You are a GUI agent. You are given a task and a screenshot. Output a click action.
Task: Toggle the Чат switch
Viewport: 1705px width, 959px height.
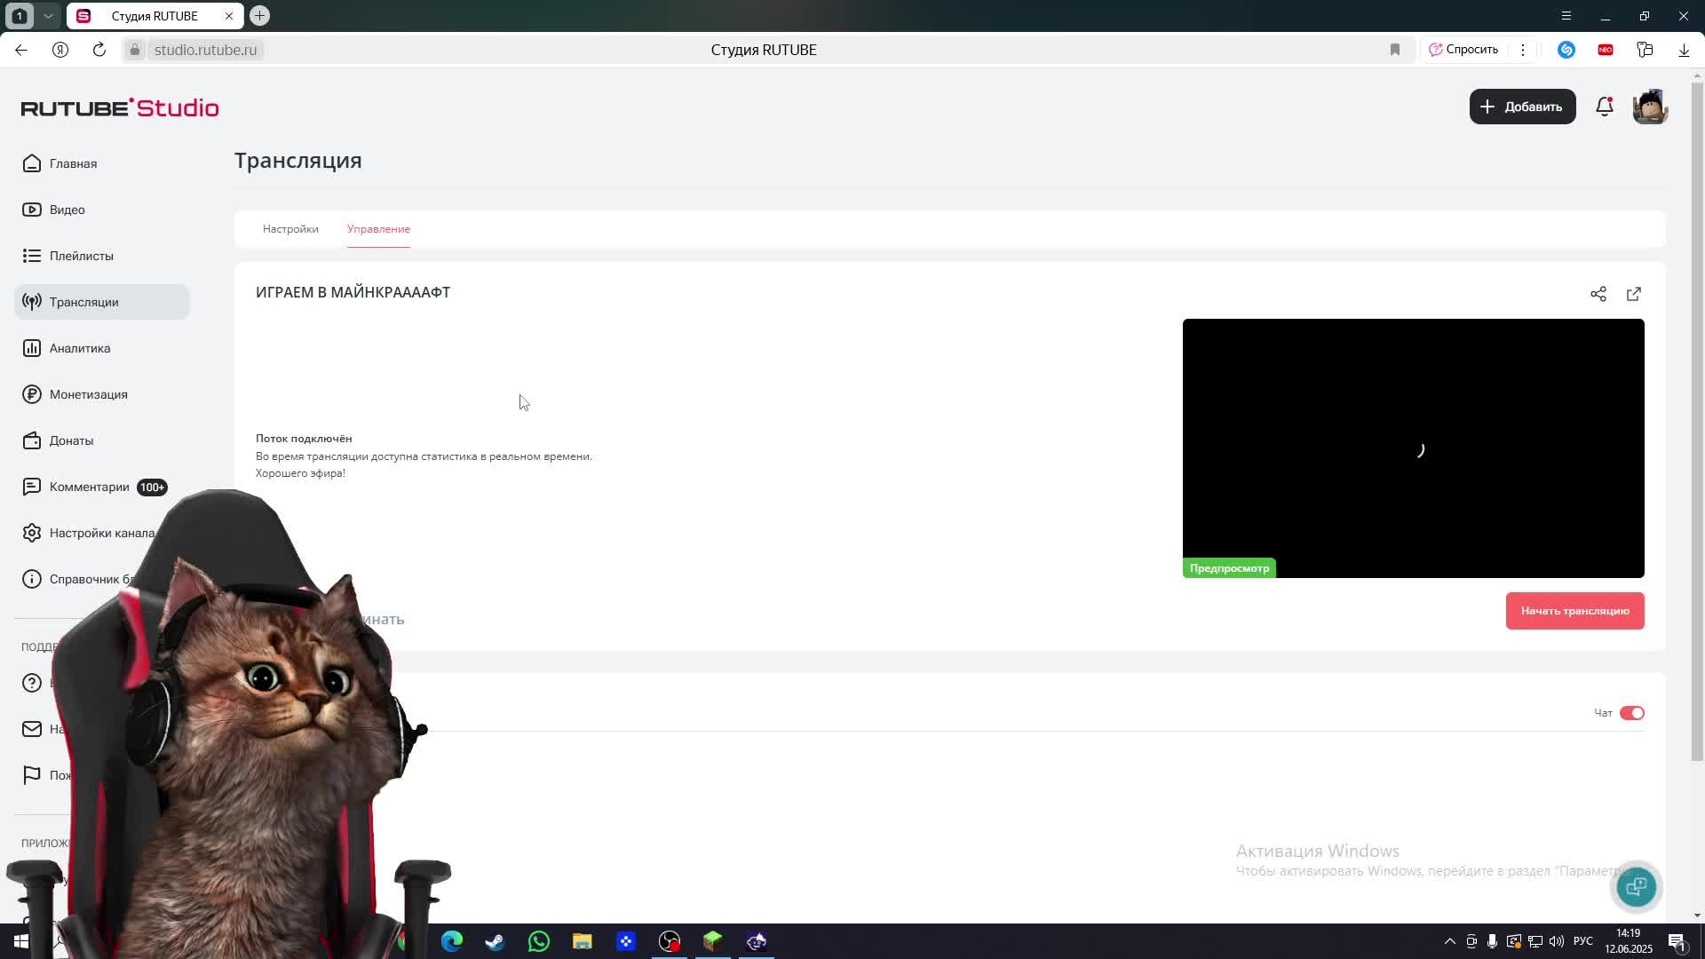point(1632,713)
